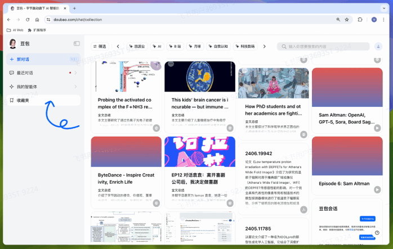393x249 pixels.
Task: Open browser extensions puzzle icon
Action: coord(360,20)
